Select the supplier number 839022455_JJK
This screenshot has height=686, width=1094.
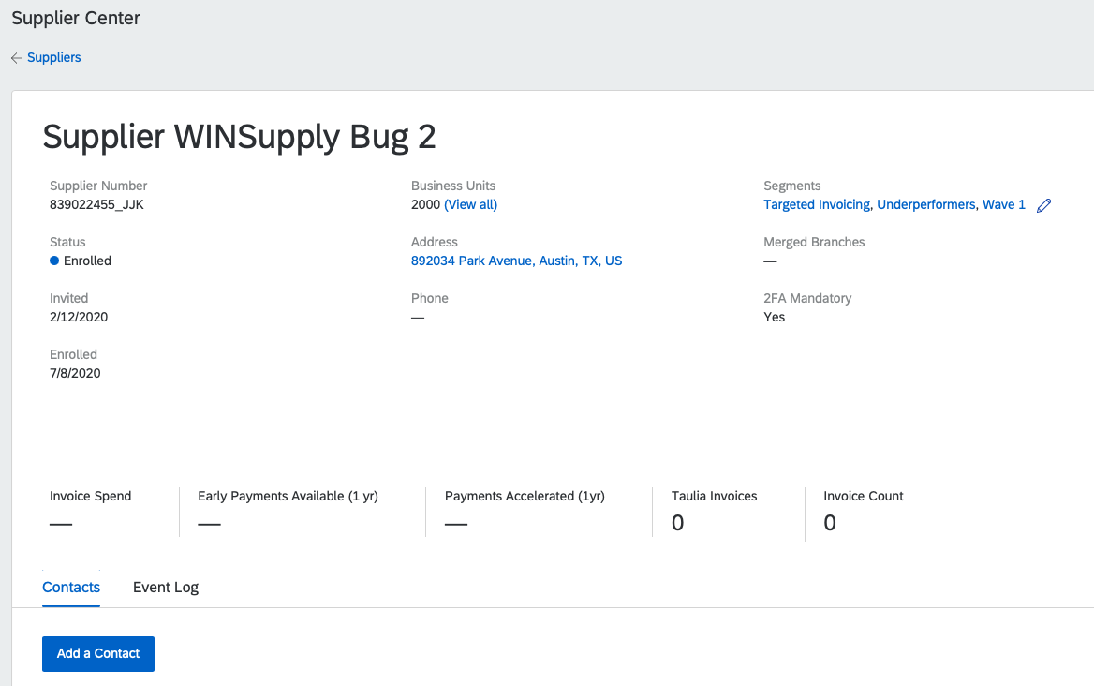[x=97, y=204]
